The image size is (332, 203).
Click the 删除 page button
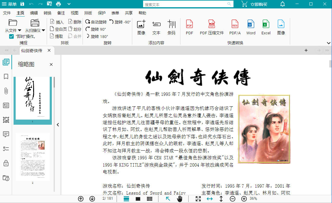click(75, 22)
